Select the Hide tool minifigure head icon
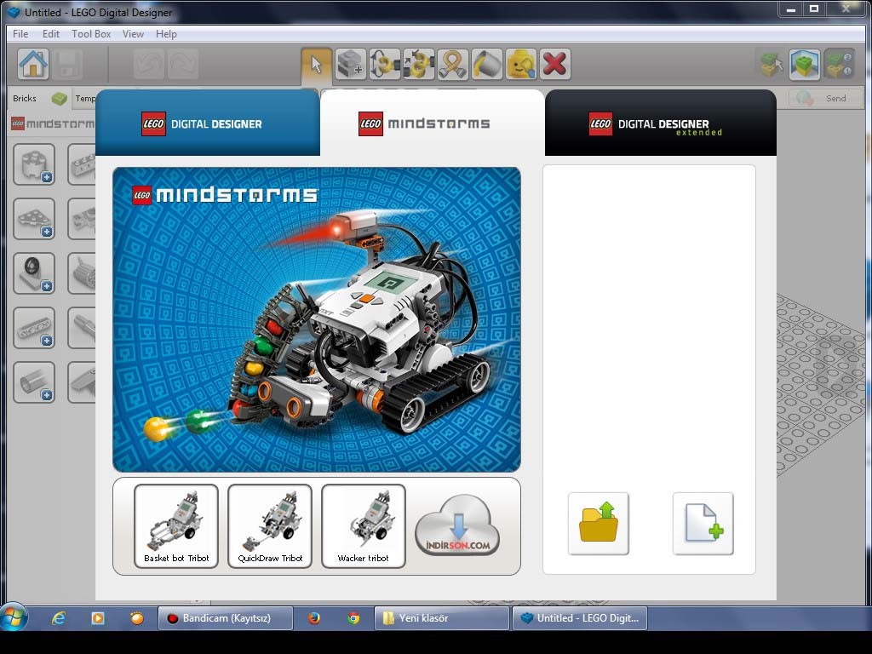 tap(520, 65)
